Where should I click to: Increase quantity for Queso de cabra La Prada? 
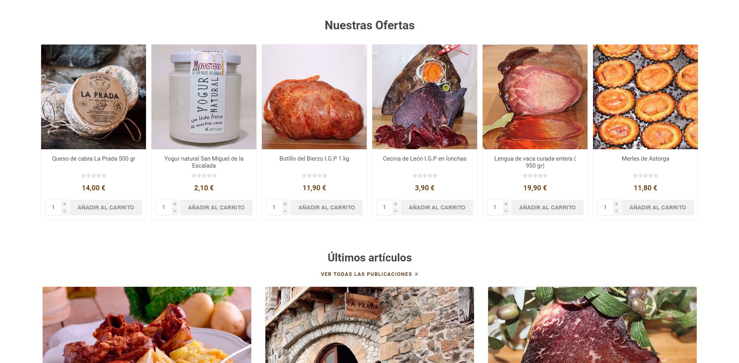[65, 204]
